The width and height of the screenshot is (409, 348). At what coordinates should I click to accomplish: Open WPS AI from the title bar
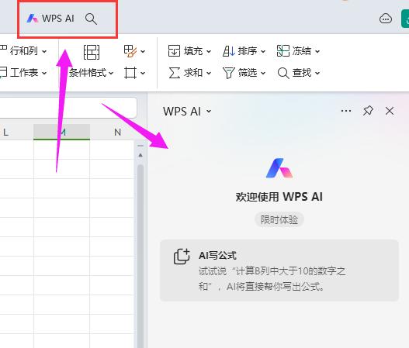(50, 19)
